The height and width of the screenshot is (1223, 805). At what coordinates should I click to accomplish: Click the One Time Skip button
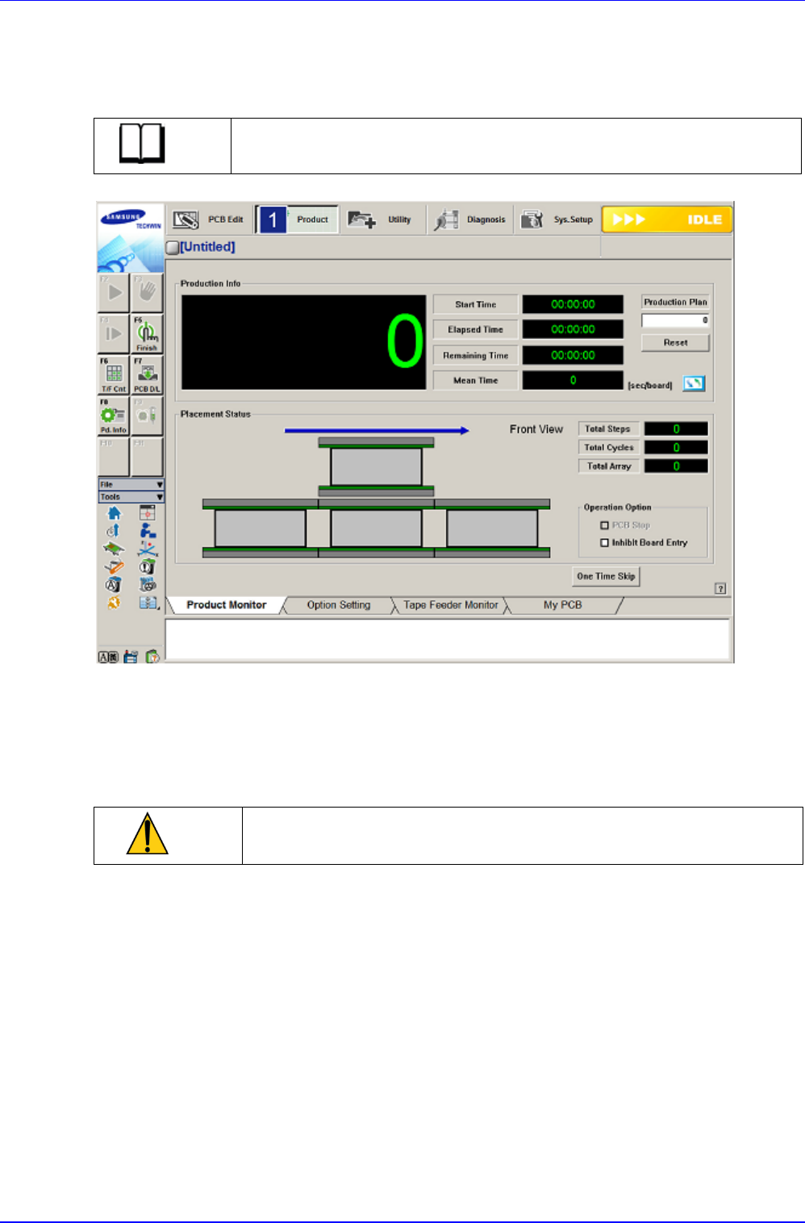(606, 576)
